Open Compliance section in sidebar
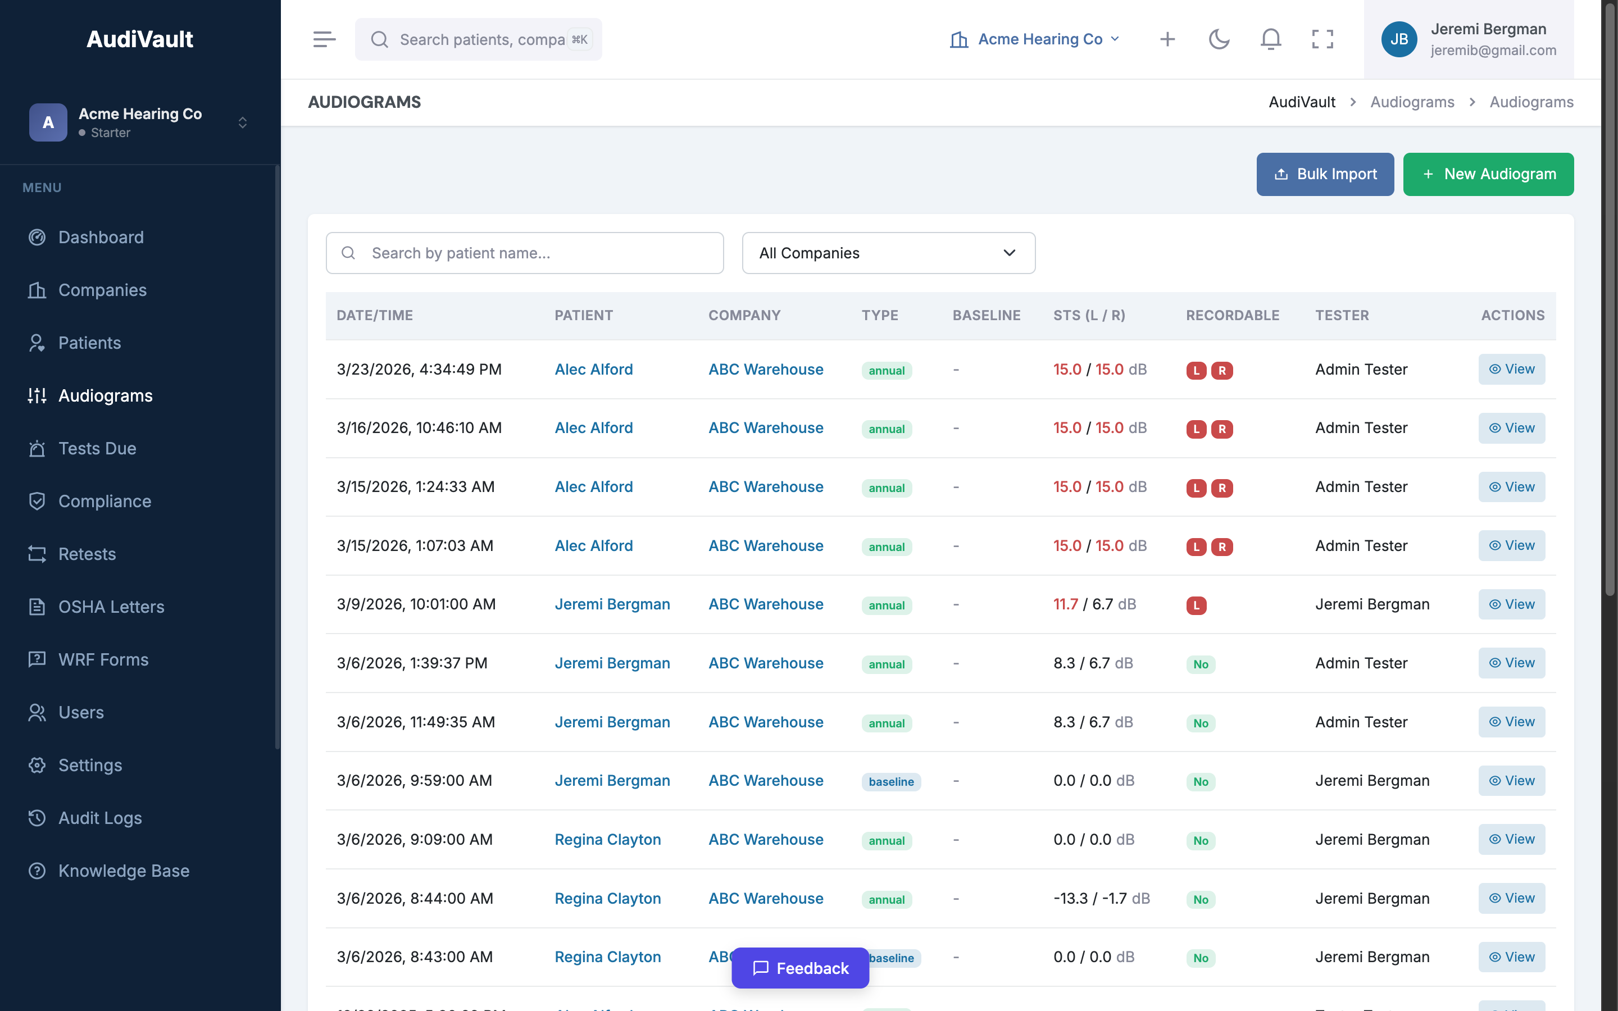 (104, 501)
